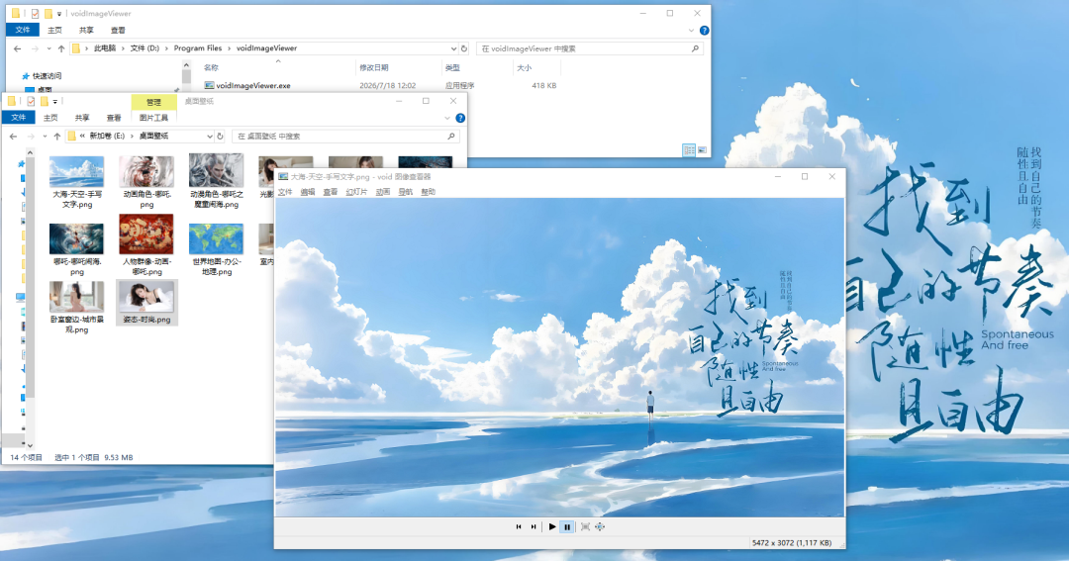Screen dimensions: 1069x561
Task: Open 幻灯片 menu in void image viewer
Action: pos(356,192)
